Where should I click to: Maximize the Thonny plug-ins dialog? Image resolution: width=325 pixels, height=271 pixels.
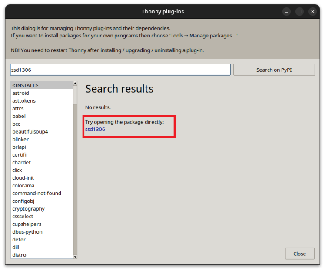[299, 12]
